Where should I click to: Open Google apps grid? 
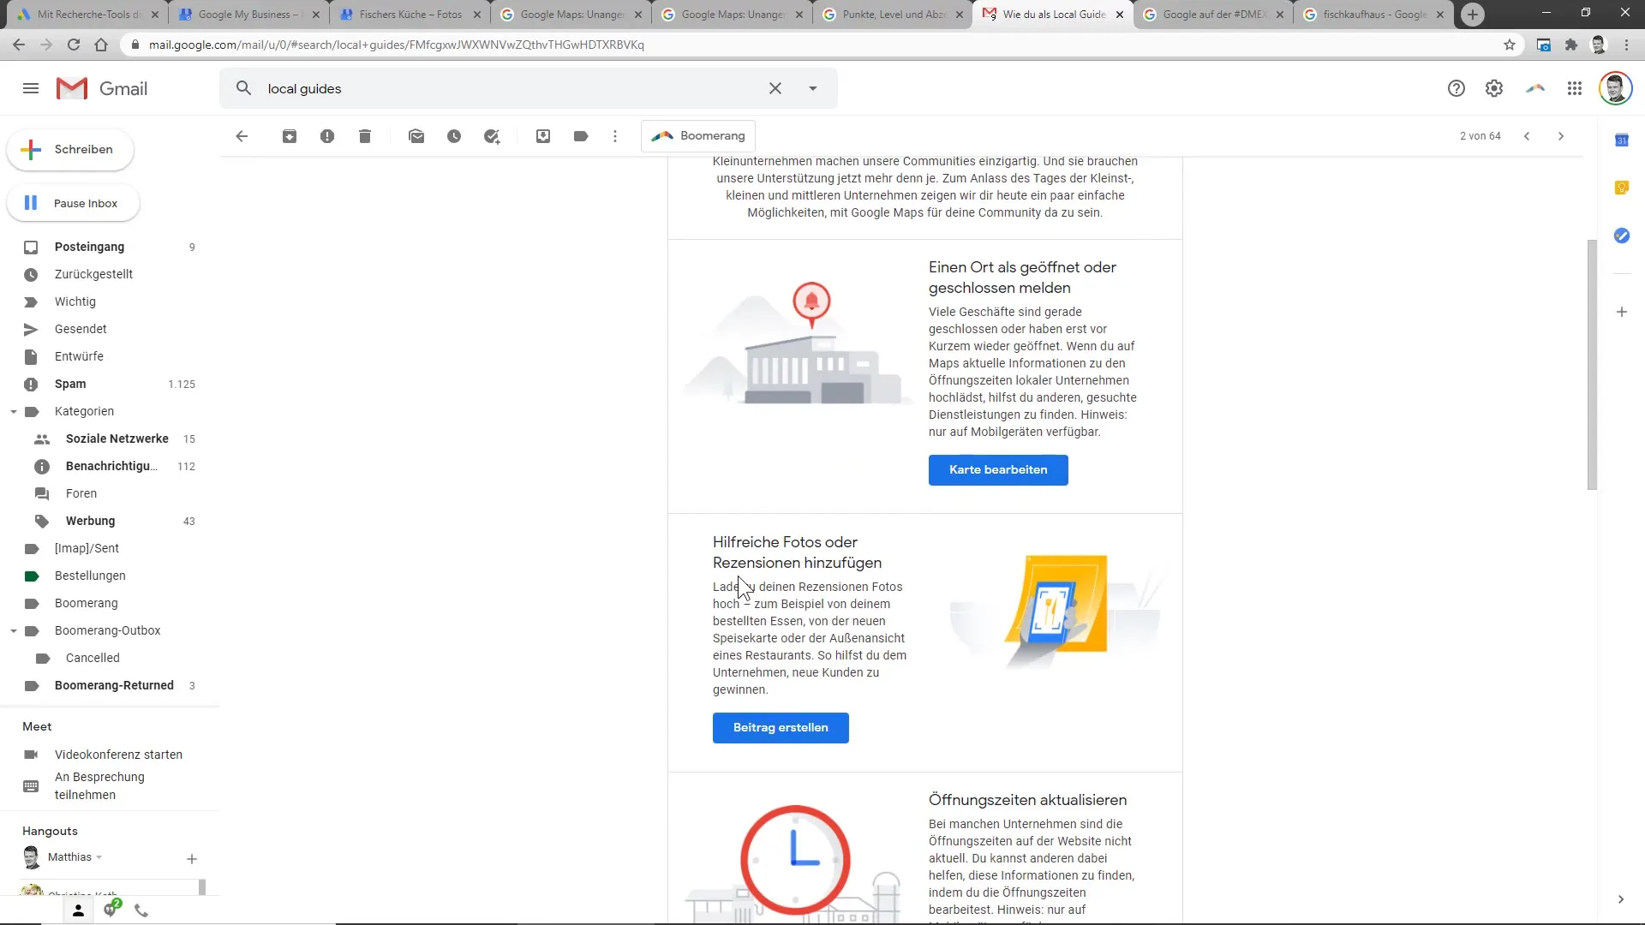[1575, 88]
